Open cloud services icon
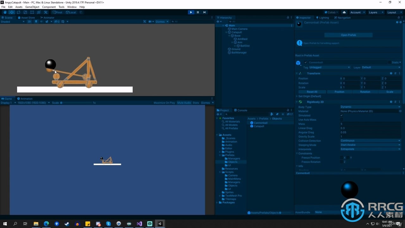 click(344, 12)
